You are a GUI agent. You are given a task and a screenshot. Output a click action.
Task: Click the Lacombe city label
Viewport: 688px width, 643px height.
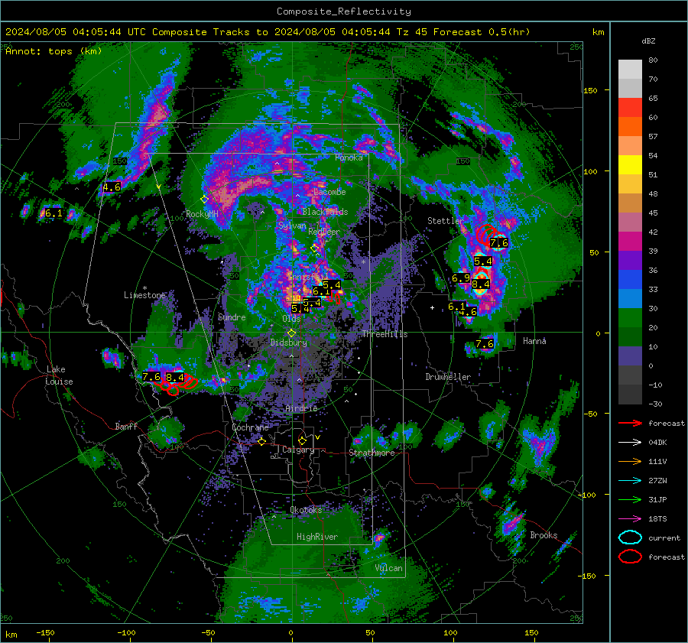pos(329,192)
